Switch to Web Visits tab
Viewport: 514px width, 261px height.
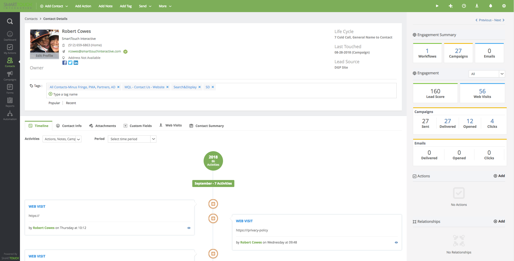[x=170, y=125]
